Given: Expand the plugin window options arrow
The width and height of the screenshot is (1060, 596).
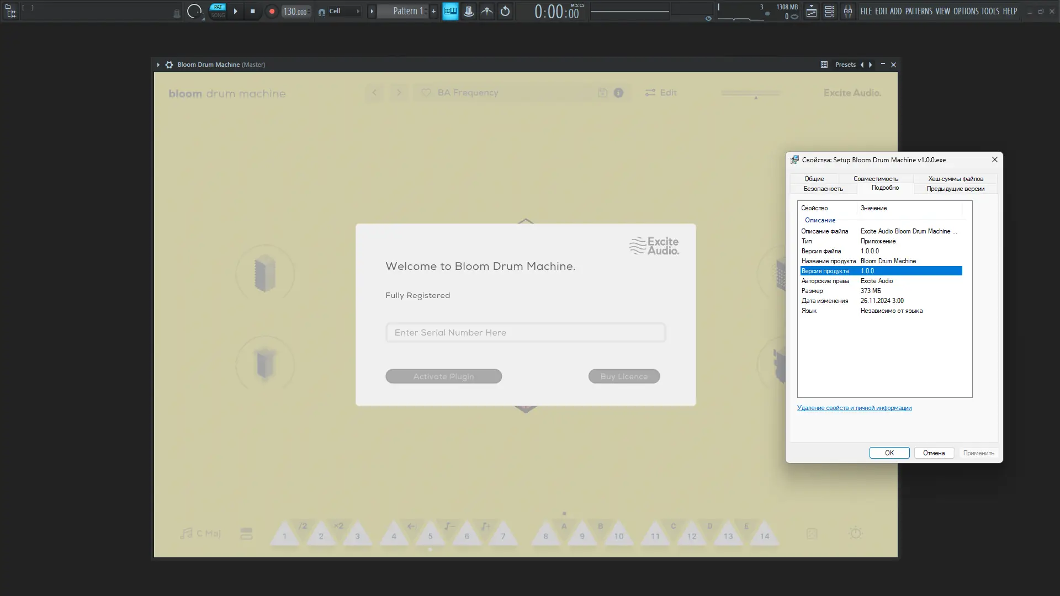Looking at the screenshot, I should click(x=158, y=65).
